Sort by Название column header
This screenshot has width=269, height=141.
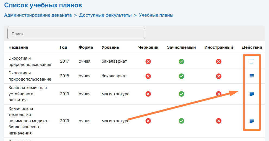pos(18,47)
